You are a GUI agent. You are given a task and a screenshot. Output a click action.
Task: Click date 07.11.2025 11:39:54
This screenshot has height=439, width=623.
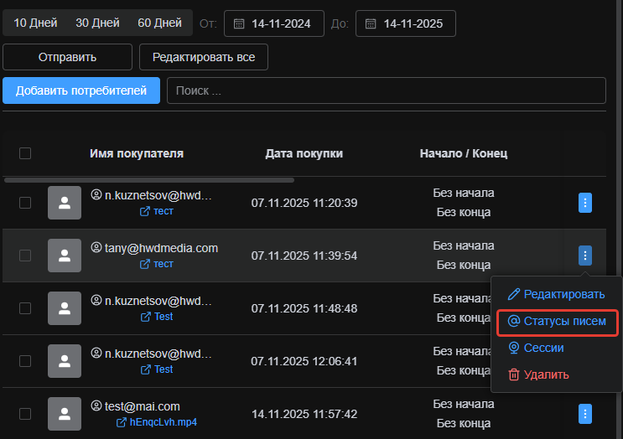pos(304,256)
